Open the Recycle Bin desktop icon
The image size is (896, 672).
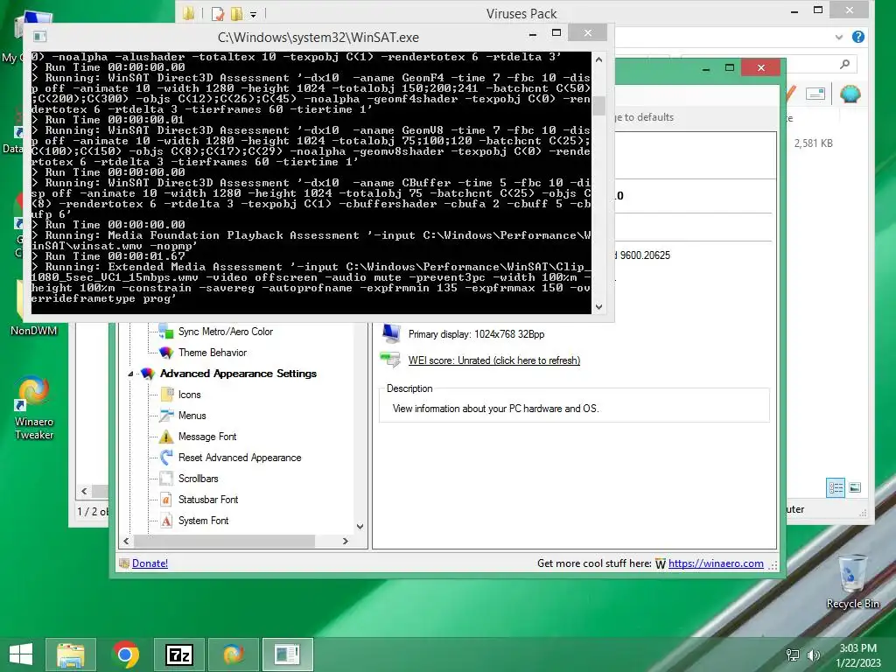pos(852,581)
